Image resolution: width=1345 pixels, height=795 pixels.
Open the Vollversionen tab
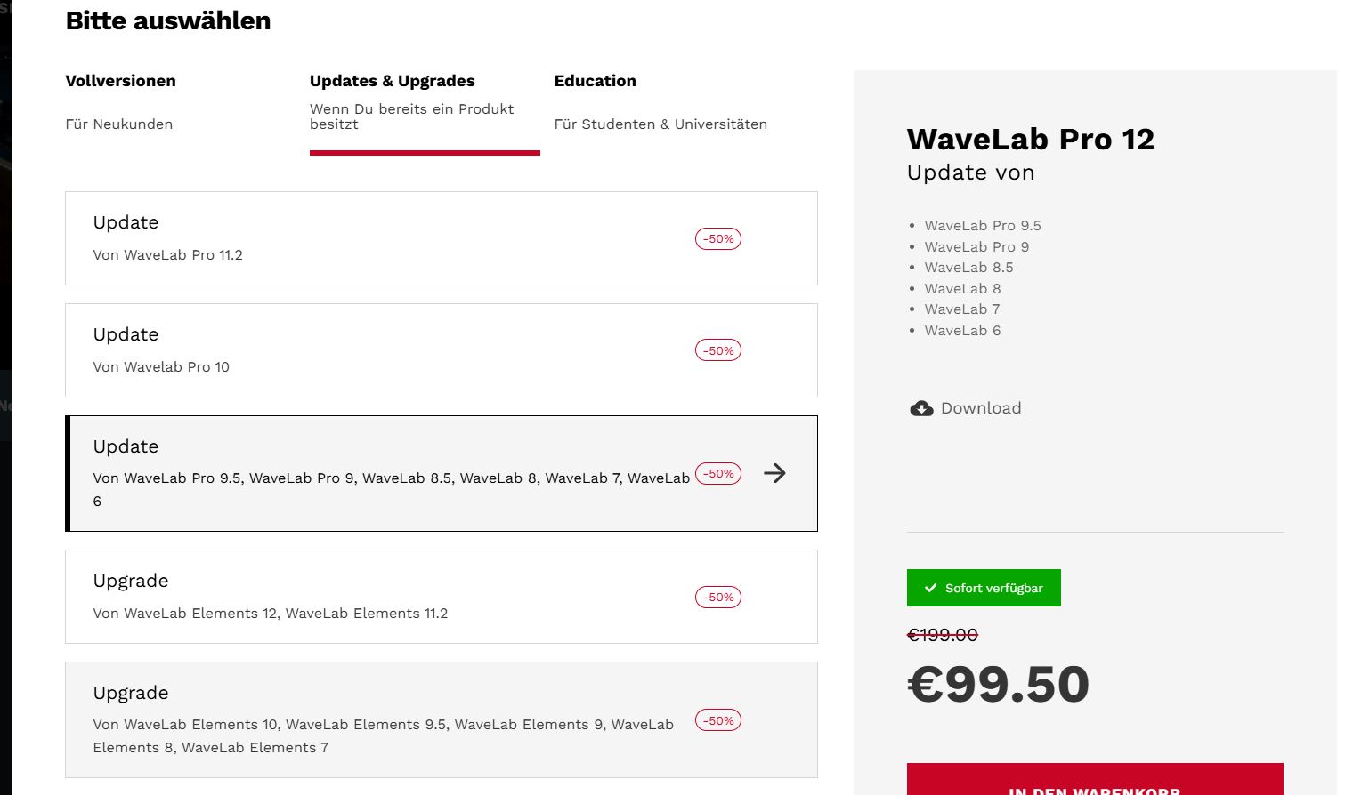pyautogui.click(x=121, y=81)
